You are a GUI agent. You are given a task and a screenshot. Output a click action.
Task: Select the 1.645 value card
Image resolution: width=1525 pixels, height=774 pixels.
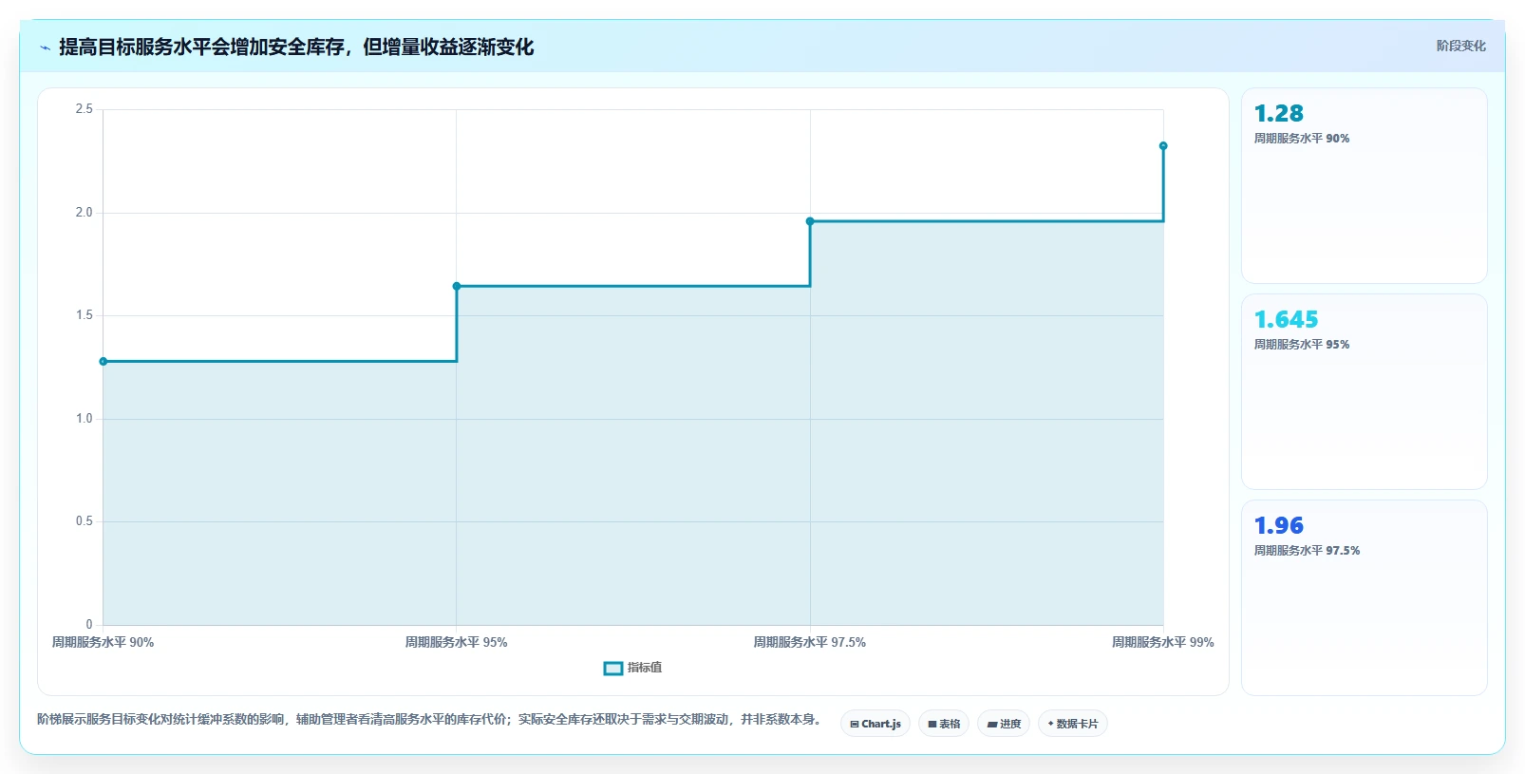pyautogui.click(x=1365, y=391)
